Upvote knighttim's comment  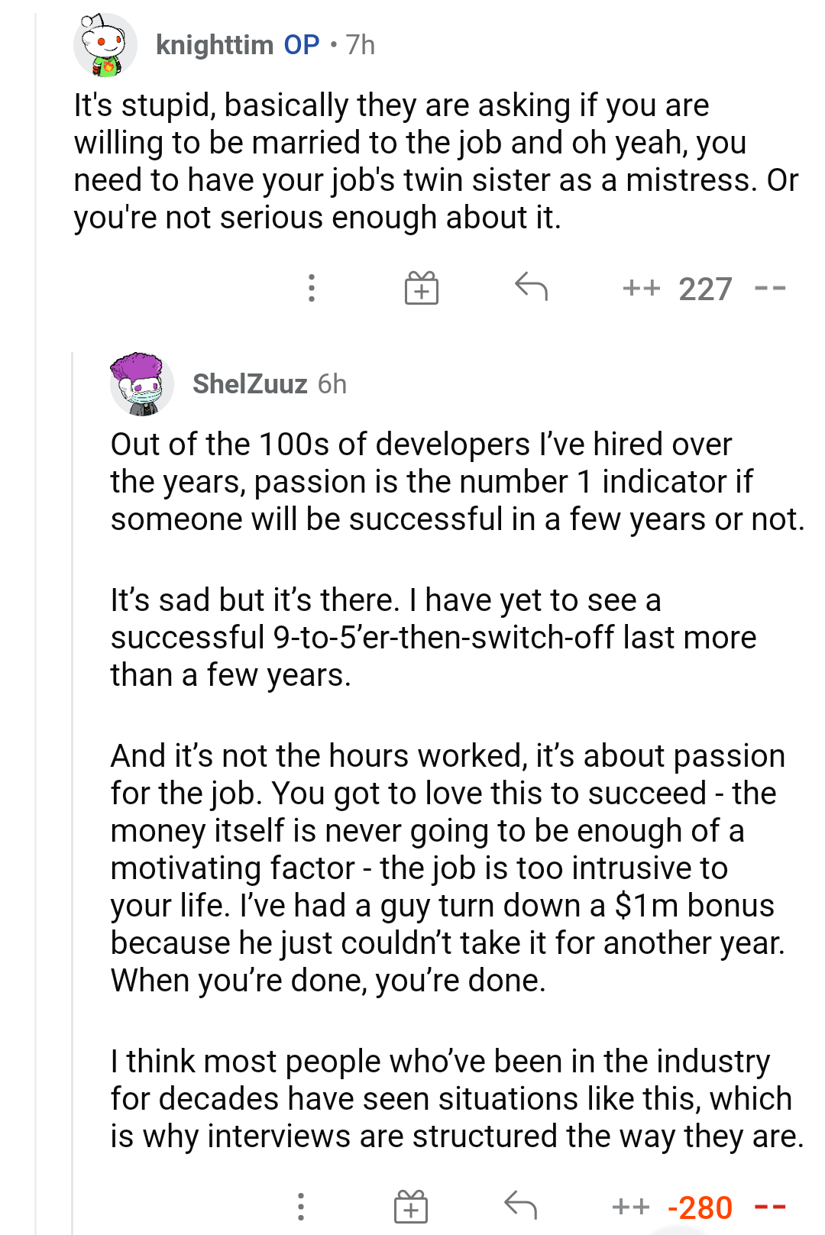tap(640, 289)
